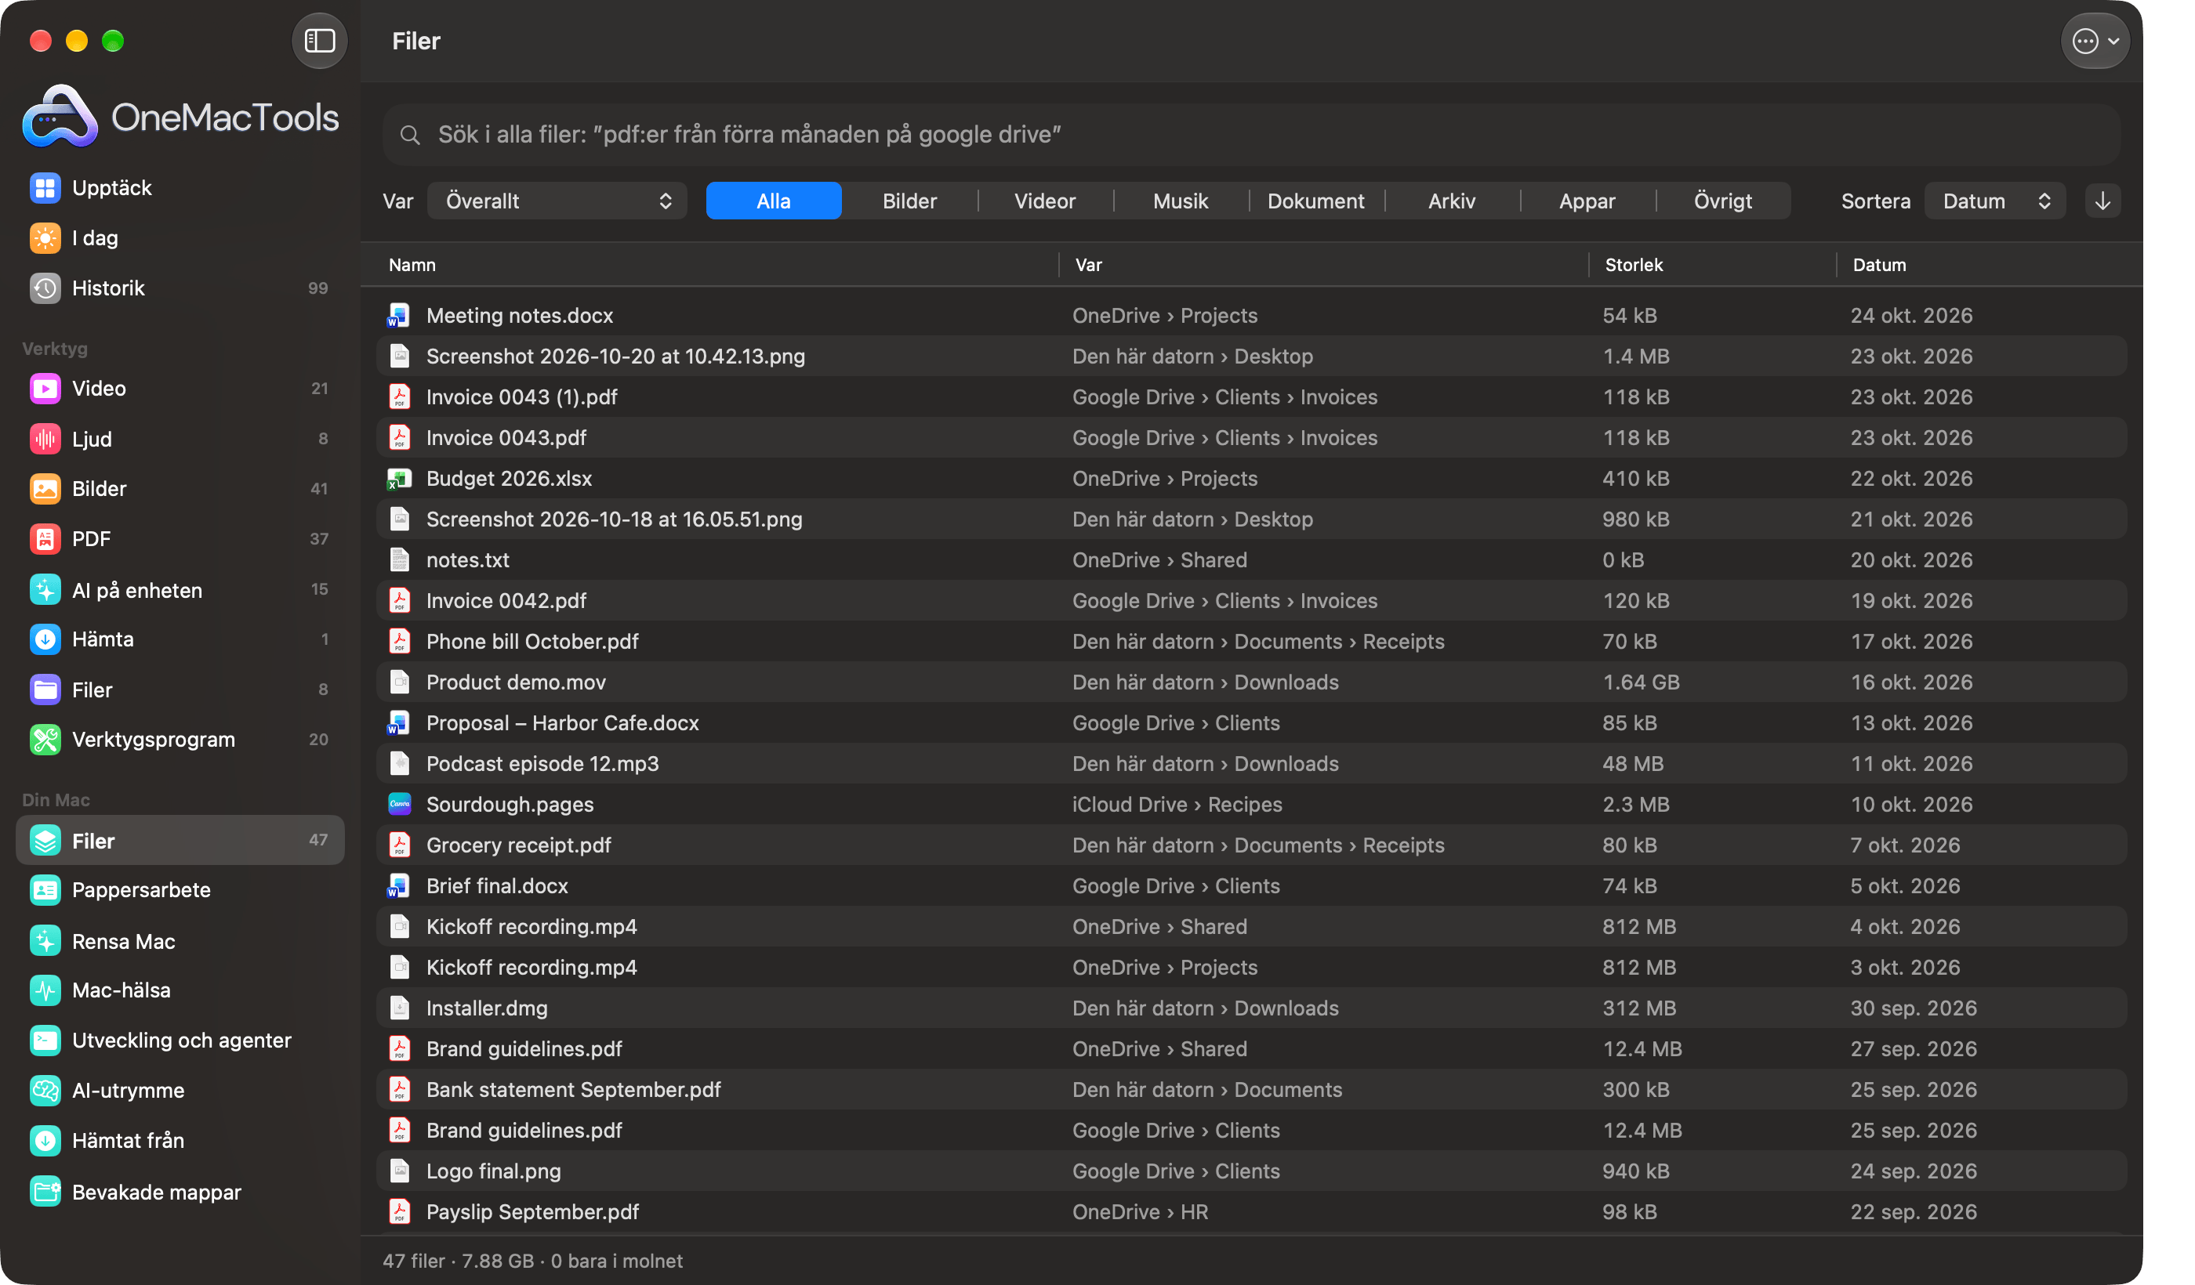2195x1285 pixels.
Task: Open Upptäck in the sidebar
Action: 180,188
